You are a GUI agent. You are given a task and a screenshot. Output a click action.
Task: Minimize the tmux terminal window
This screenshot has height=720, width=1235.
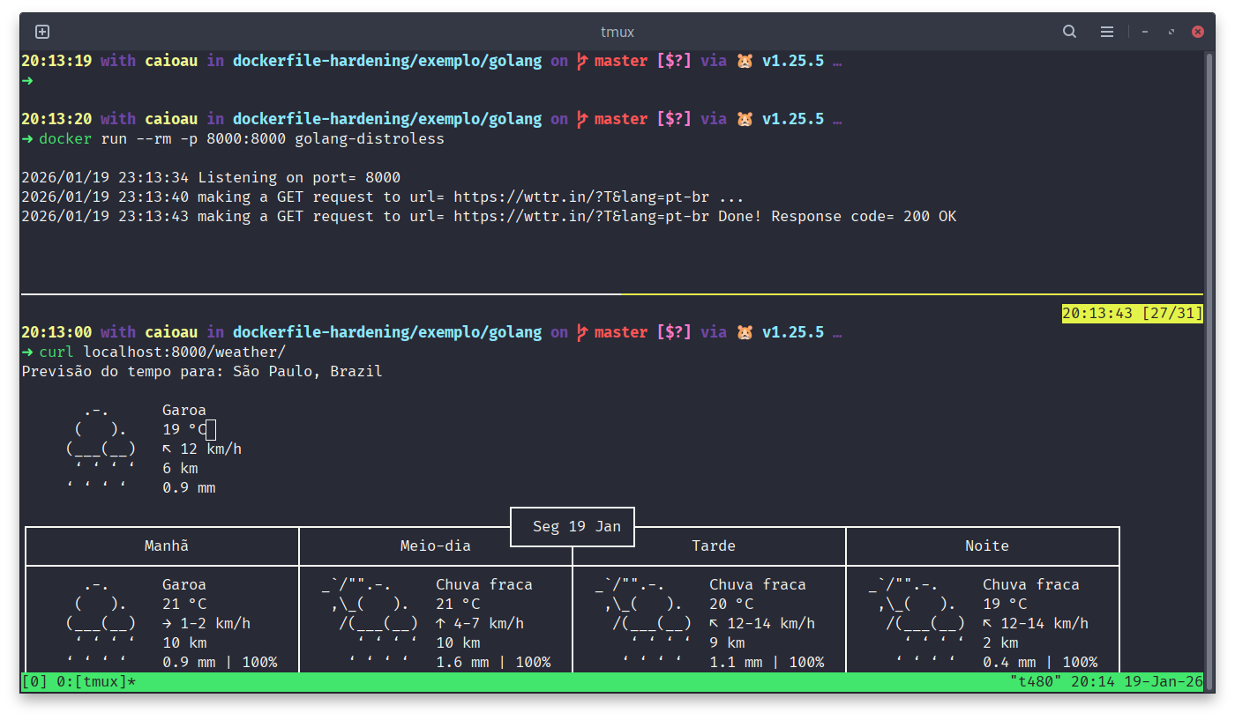tap(1145, 32)
